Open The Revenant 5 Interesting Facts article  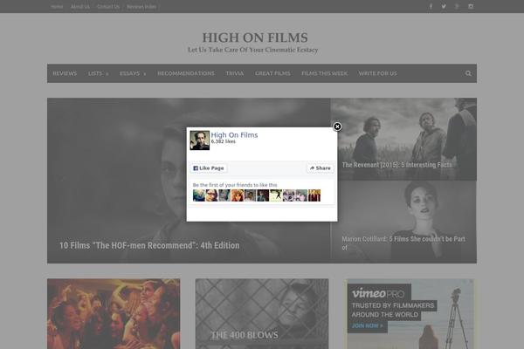coord(396,164)
